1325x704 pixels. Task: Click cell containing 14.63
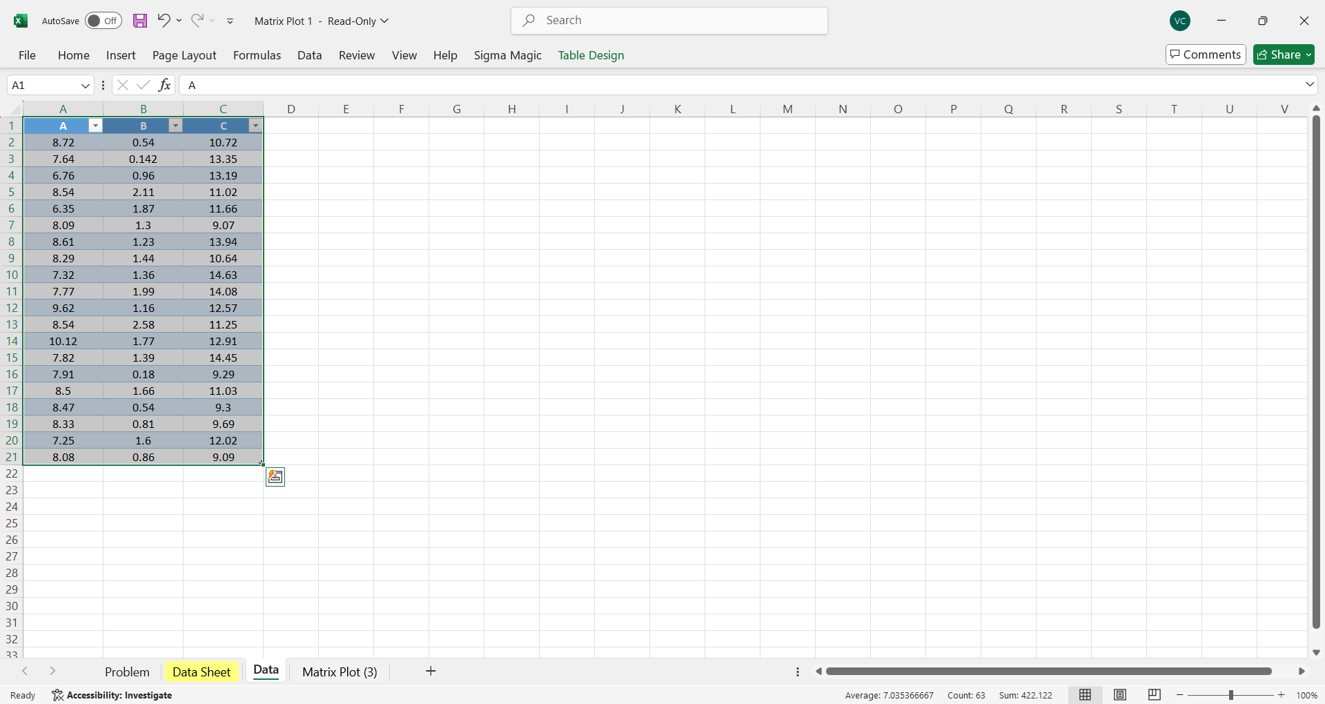(223, 275)
